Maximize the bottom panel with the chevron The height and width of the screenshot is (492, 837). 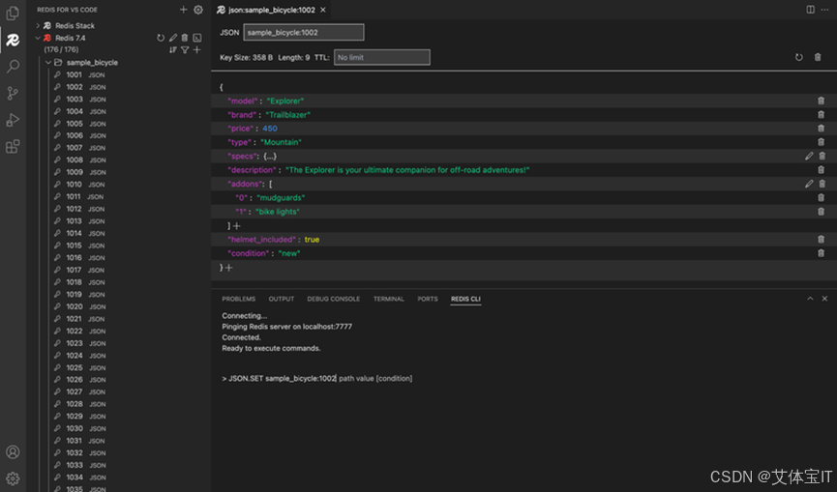click(810, 299)
